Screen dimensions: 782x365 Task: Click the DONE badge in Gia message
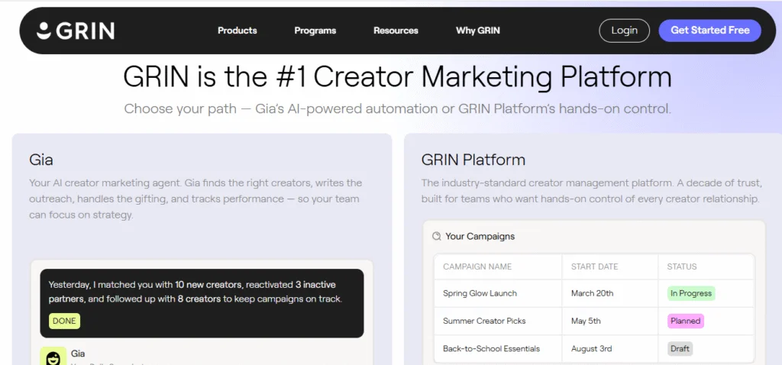tap(64, 321)
